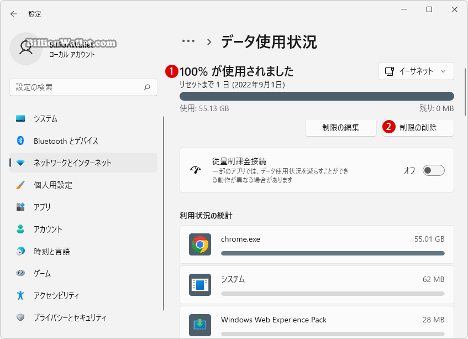Click the search magnifier icon
Image resolution: width=468 pixels, height=339 pixels.
pyautogui.click(x=147, y=87)
